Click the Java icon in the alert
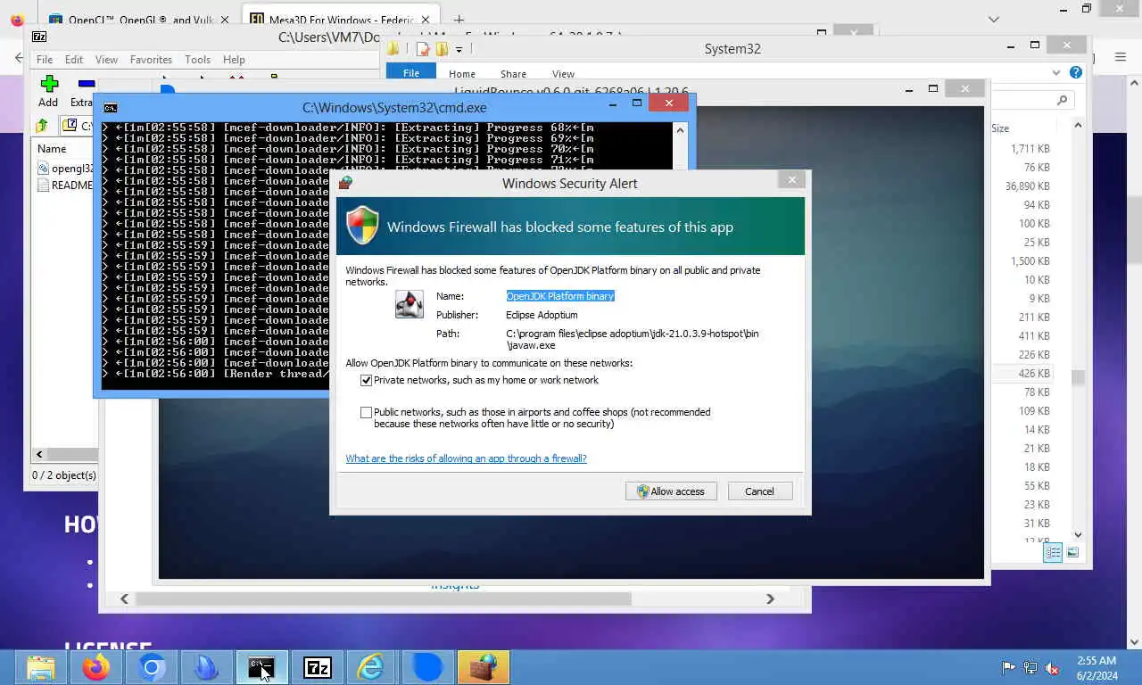1142x685 pixels. click(410, 304)
